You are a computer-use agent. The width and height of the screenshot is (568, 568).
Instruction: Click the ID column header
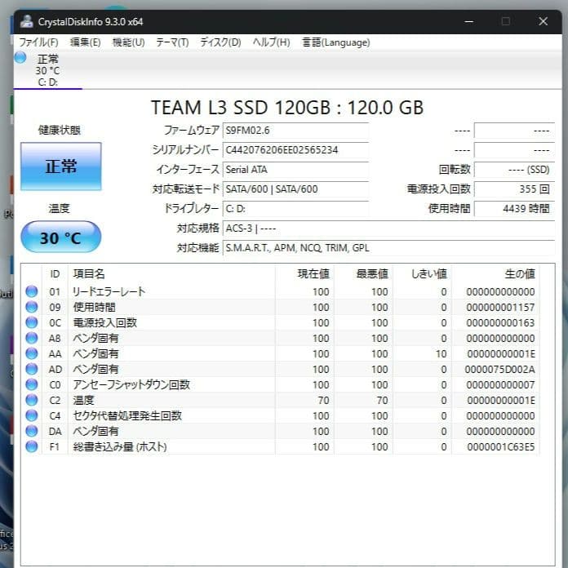[55, 274]
